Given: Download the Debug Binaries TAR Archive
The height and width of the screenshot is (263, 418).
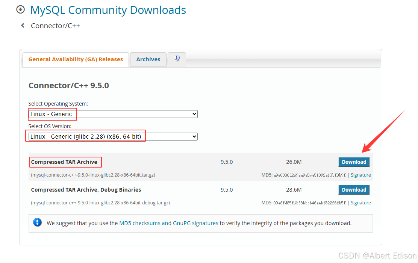Looking at the screenshot, I should pyautogui.click(x=354, y=190).
